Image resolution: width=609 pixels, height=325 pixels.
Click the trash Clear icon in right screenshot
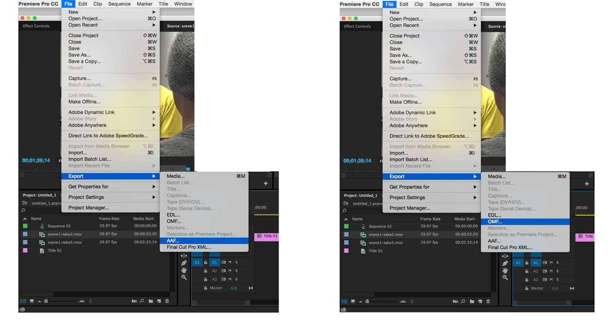488,302
